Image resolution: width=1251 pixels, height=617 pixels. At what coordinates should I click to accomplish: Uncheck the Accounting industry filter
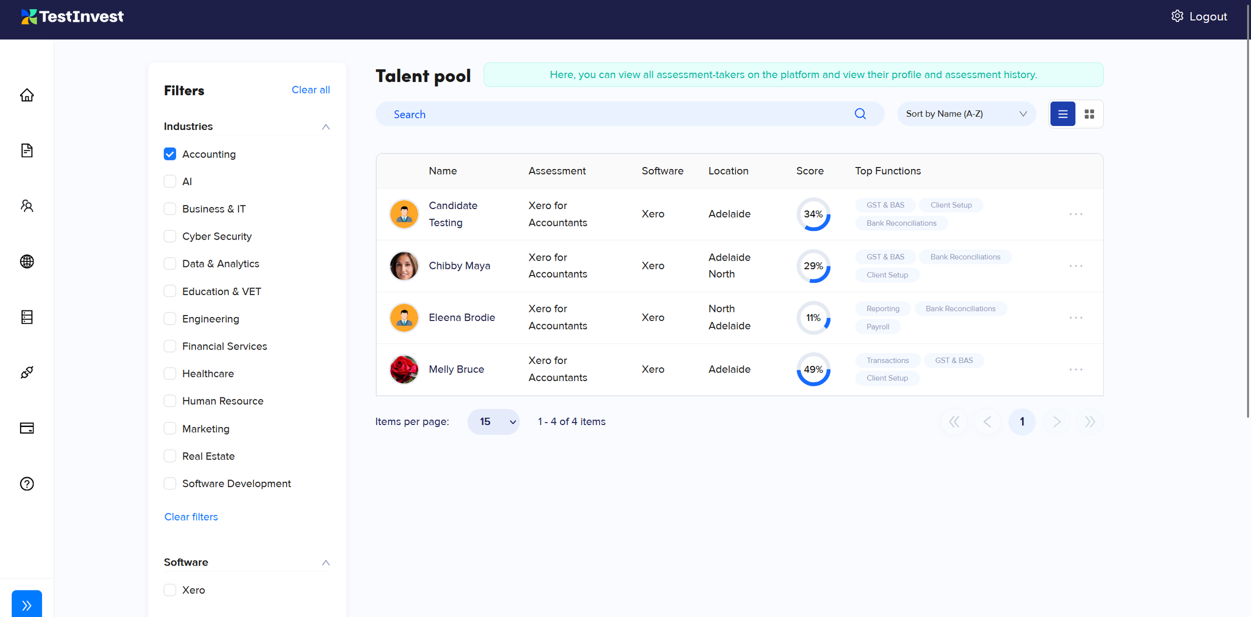(170, 154)
